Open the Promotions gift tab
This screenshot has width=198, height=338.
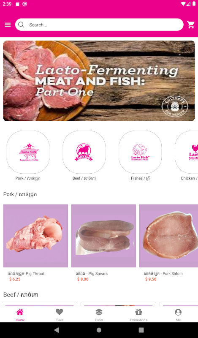[138, 314]
